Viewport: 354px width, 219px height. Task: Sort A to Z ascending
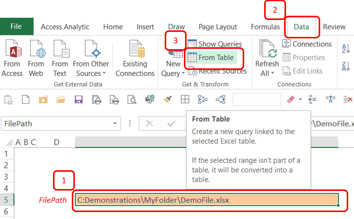click(346, 48)
